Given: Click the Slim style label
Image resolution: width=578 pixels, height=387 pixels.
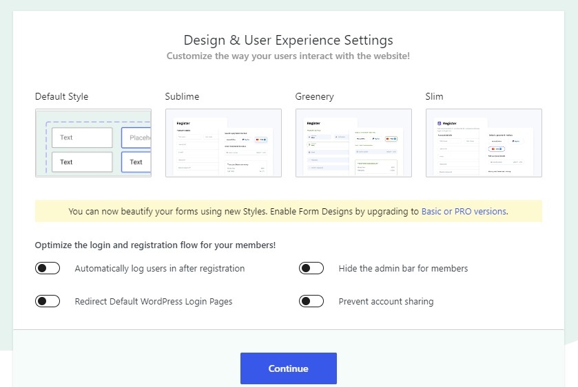Looking at the screenshot, I should click(435, 96).
